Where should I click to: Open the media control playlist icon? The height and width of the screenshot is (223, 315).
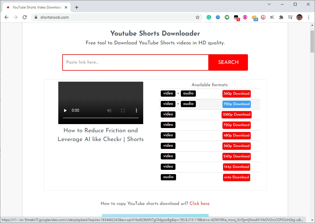[x=290, y=17]
